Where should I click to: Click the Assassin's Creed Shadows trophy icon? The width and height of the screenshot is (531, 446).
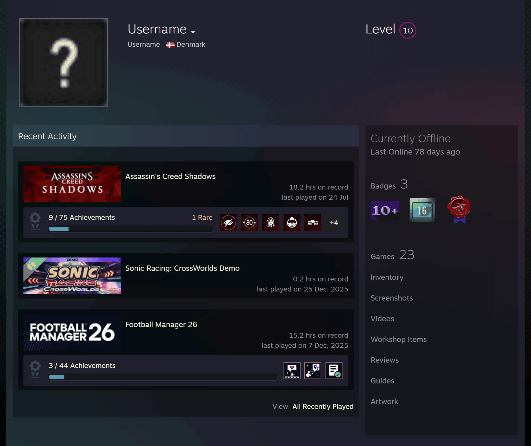(x=35, y=221)
